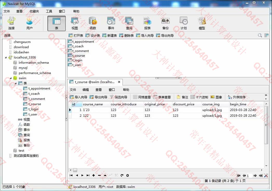Switch to 表单查看 form view
The height and width of the screenshot is (191, 272).
pyautogui.click(x=162, y=97)
